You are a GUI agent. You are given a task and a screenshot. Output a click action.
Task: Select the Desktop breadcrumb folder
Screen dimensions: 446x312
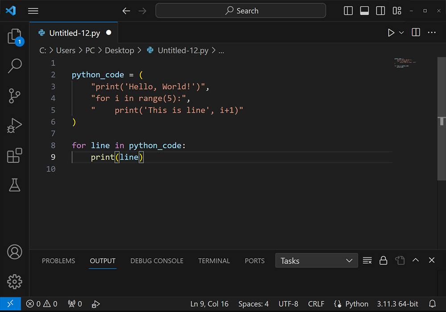coord(120,50)
